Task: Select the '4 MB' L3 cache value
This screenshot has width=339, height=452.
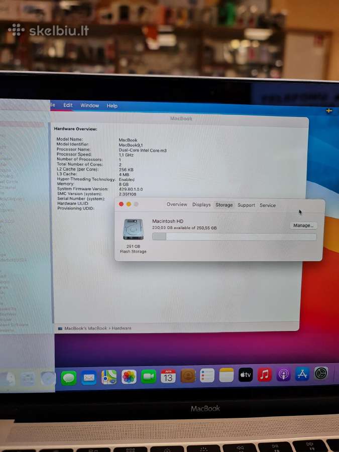Action: [124, 175]
